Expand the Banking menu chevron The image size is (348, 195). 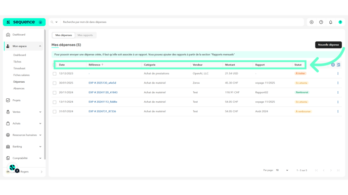pos(40,147)
